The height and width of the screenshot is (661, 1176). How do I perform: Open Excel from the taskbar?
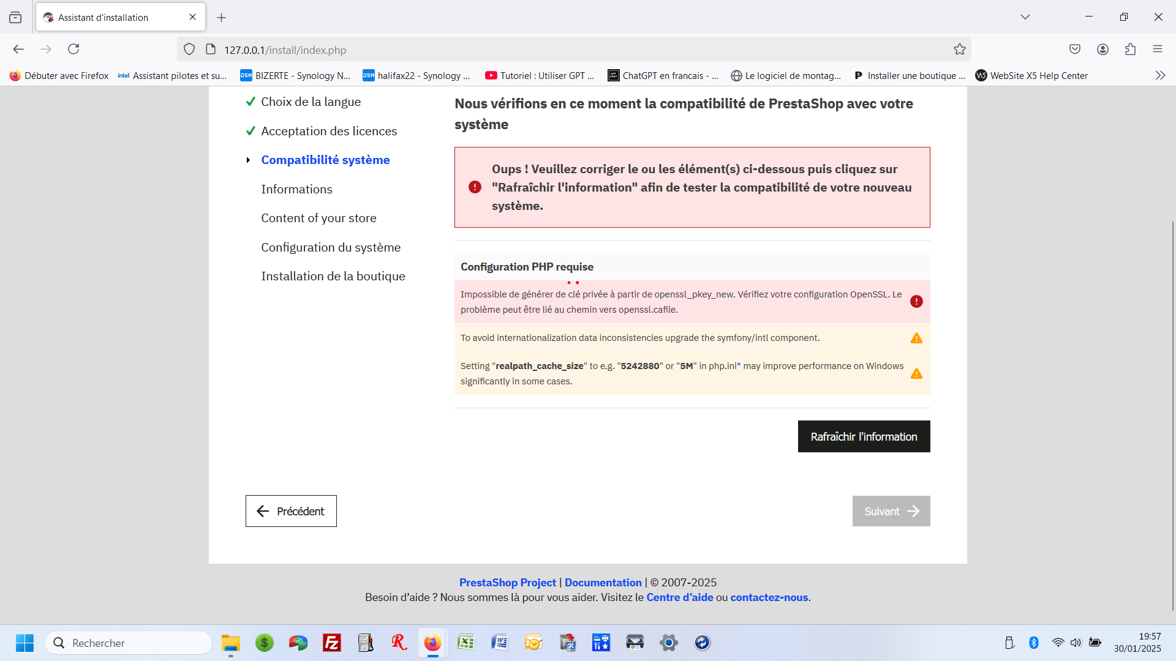466,643
